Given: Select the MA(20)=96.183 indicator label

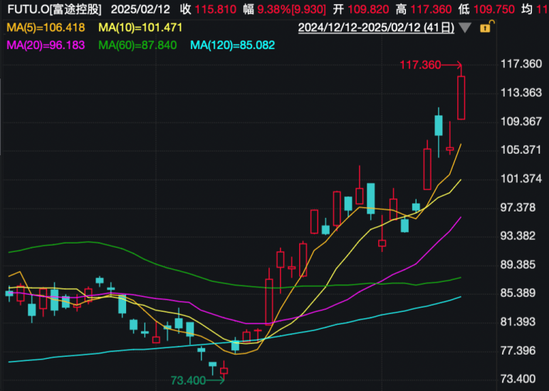Looking at the screenshot, I should click(45, 45).
